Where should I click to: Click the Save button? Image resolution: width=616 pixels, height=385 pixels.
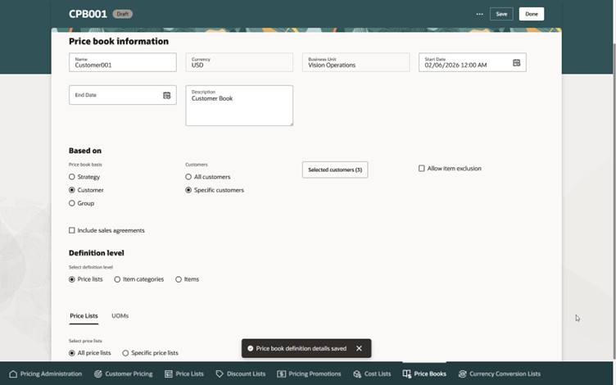(501, 14)
